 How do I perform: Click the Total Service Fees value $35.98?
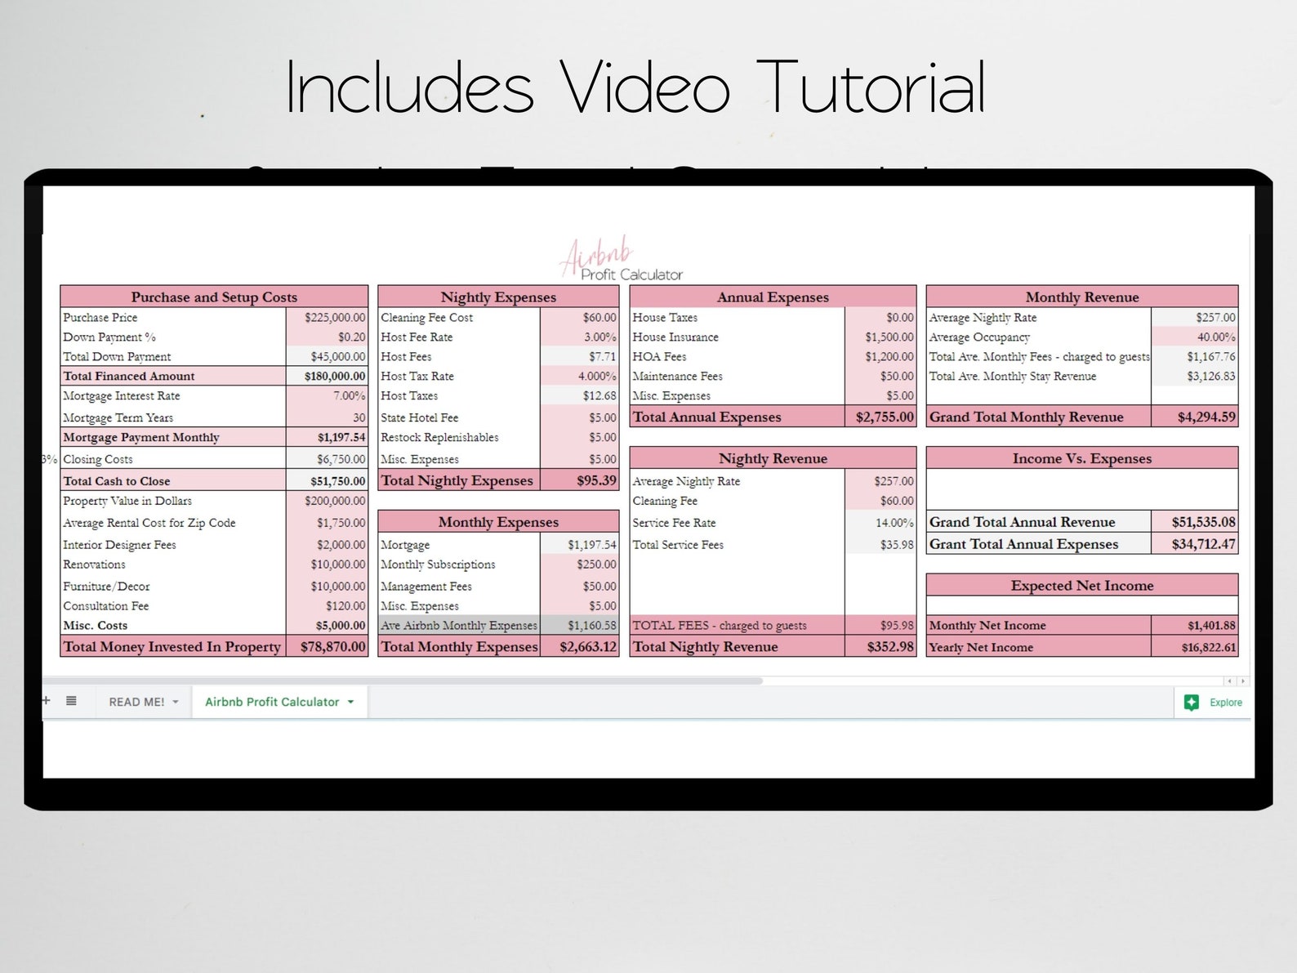(x=880, y=545)
